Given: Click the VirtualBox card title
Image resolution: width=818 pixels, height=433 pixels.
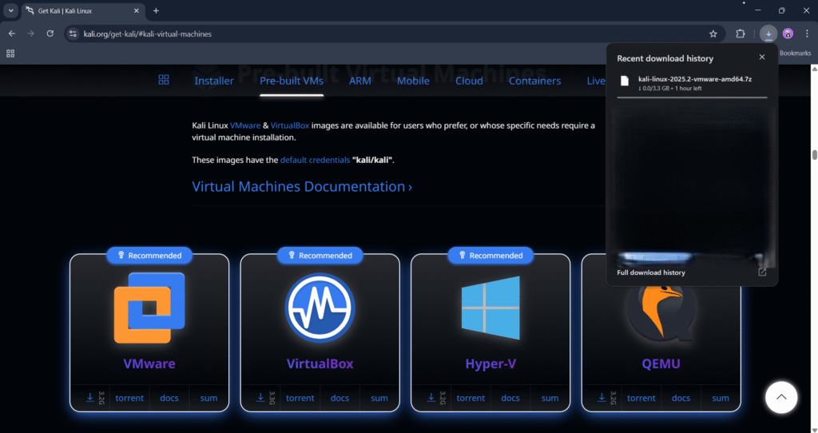Looking at the screenshot, I should pos(320,363).
